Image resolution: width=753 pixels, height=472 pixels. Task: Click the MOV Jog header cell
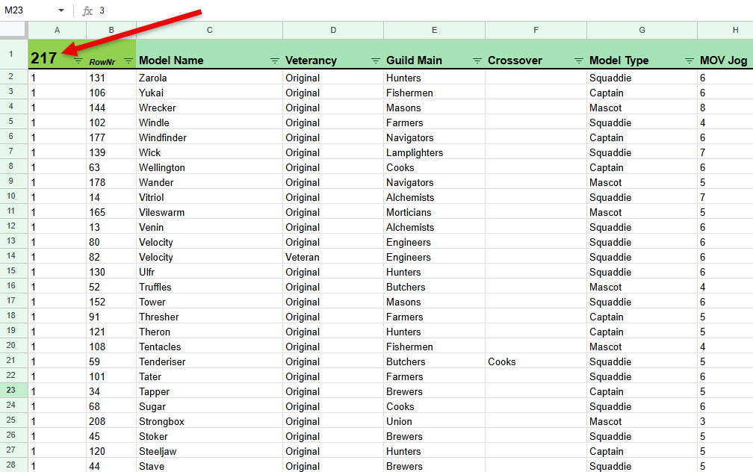pos(723,60)
